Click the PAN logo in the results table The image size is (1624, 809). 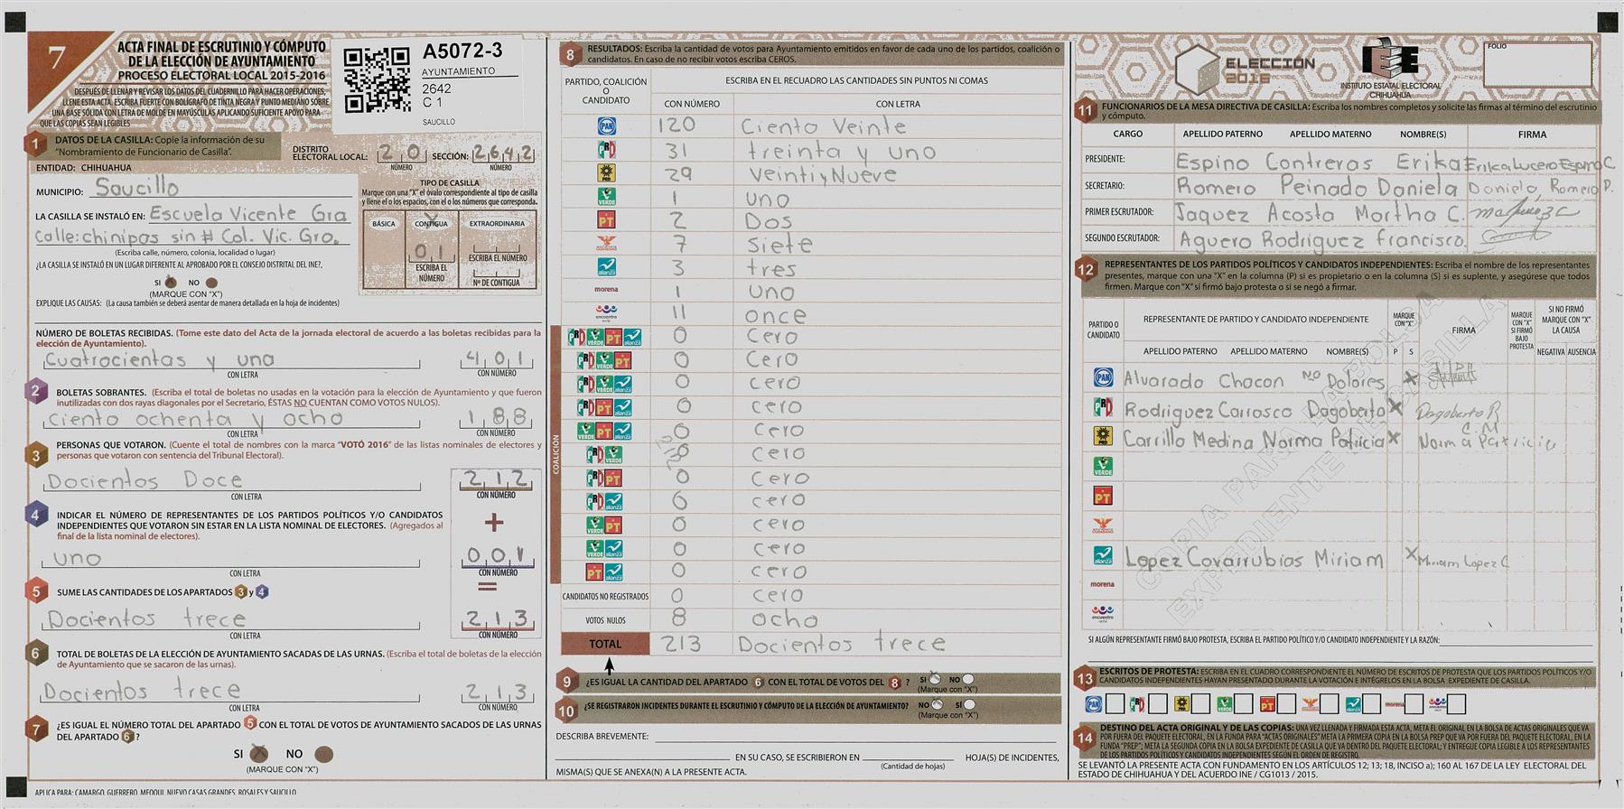point(606,126)
